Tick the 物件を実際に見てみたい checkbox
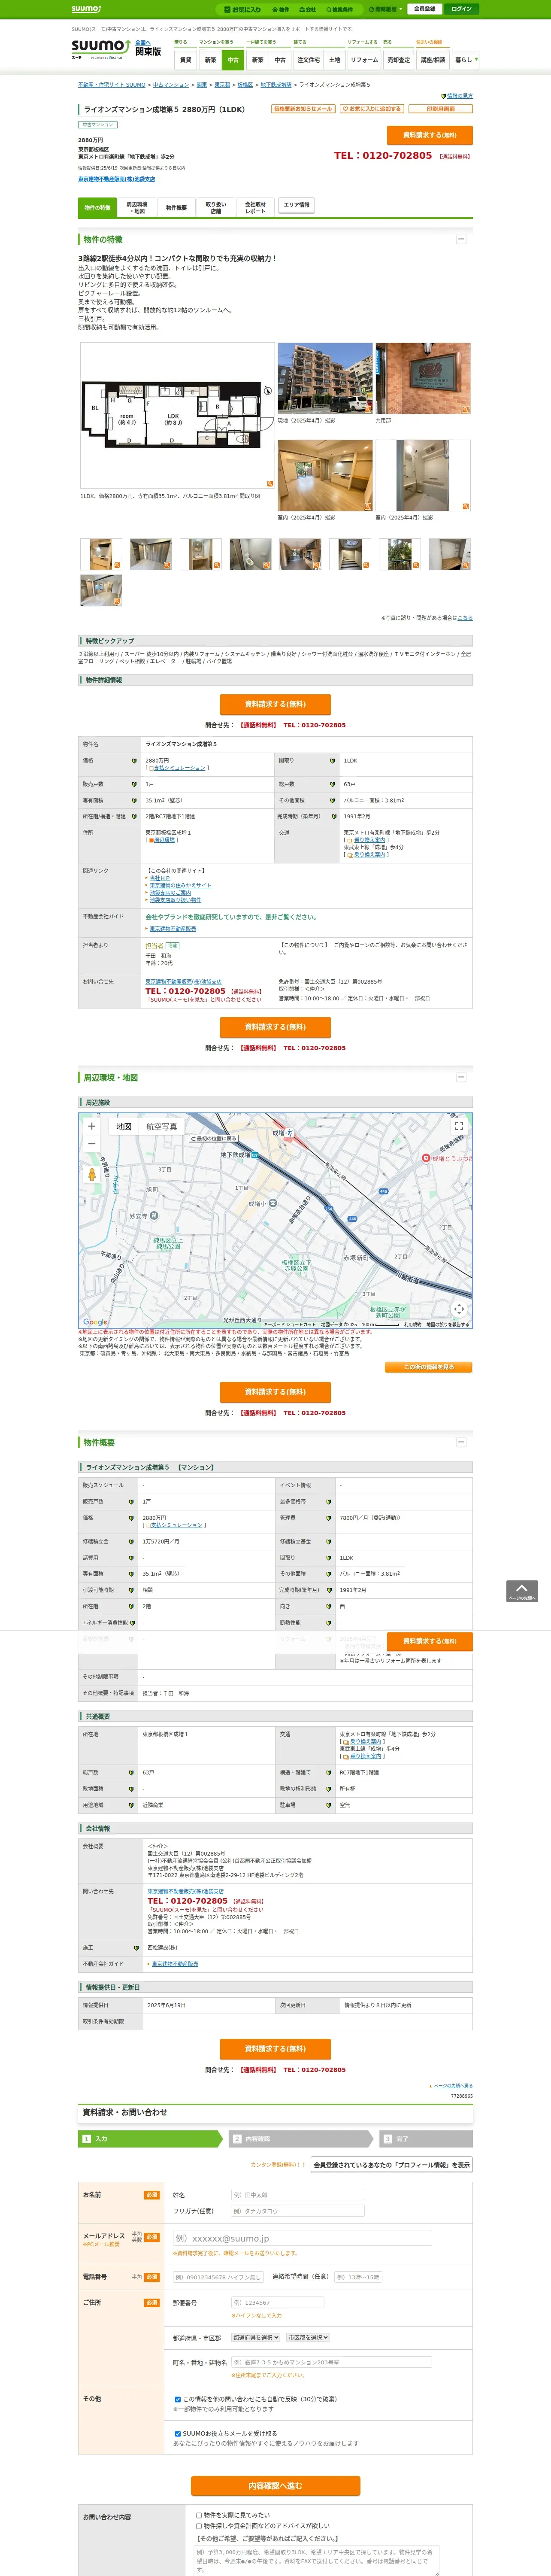The height and width of the screenshot is (2576, 551). click(199, 2515)
